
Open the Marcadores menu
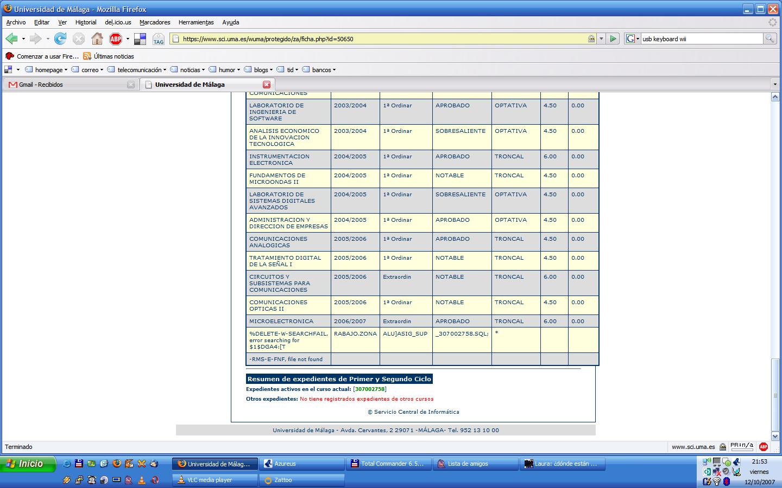click(x=155, y=22)
